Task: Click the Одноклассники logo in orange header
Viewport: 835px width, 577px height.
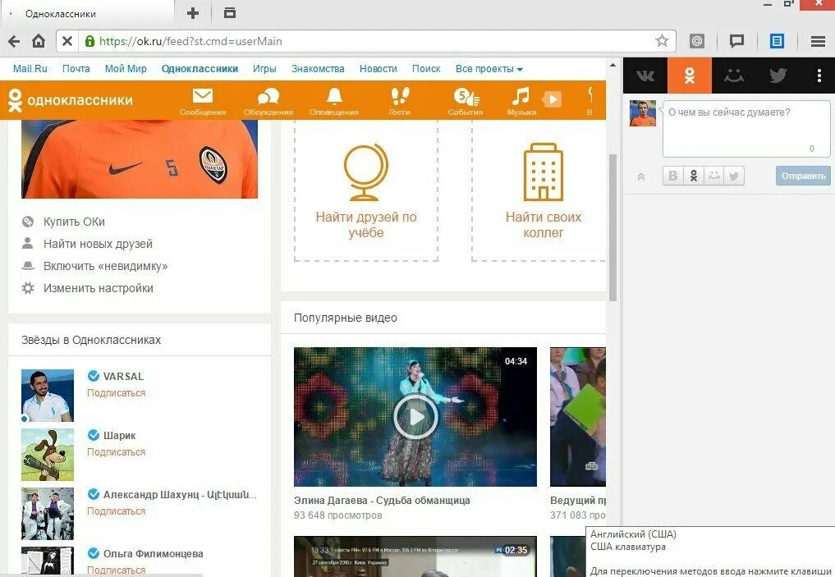Action: 71,100
